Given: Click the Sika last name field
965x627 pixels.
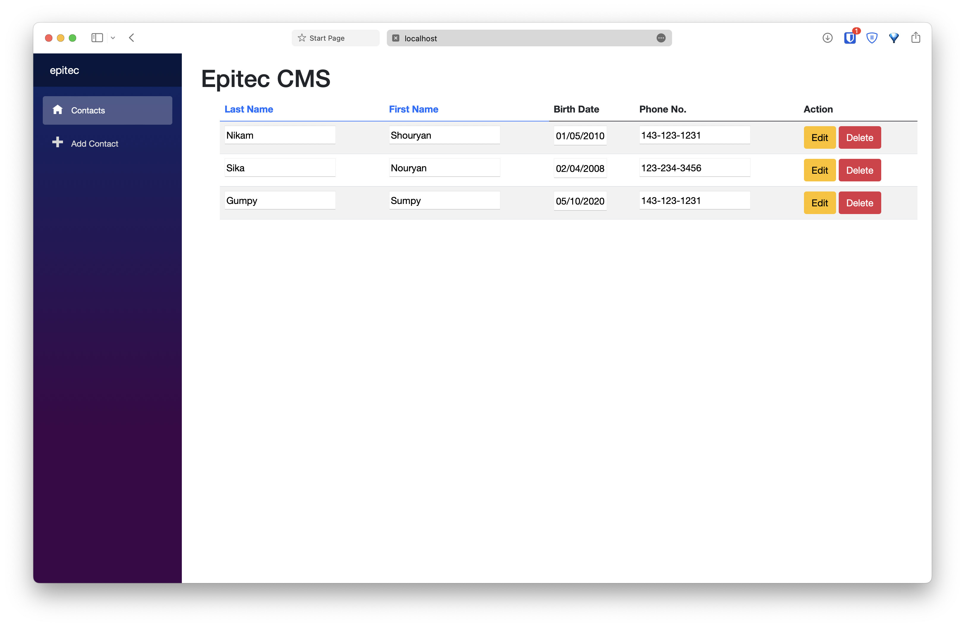Looking at the screenshot, I should pos(280,168).
